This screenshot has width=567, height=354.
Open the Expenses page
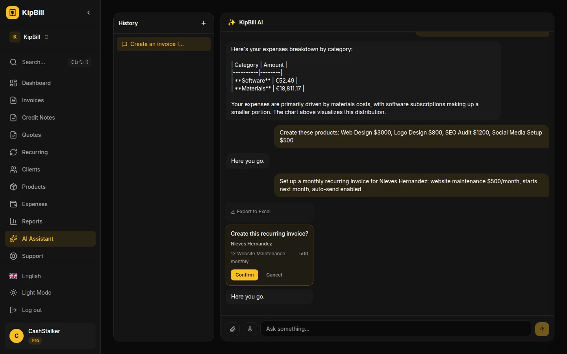(35, 204)
